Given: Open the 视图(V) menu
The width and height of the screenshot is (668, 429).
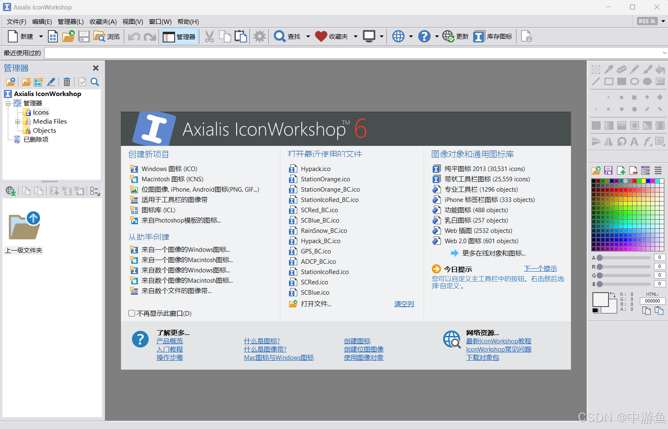Looking at the screenshot, I should [133, 21].
